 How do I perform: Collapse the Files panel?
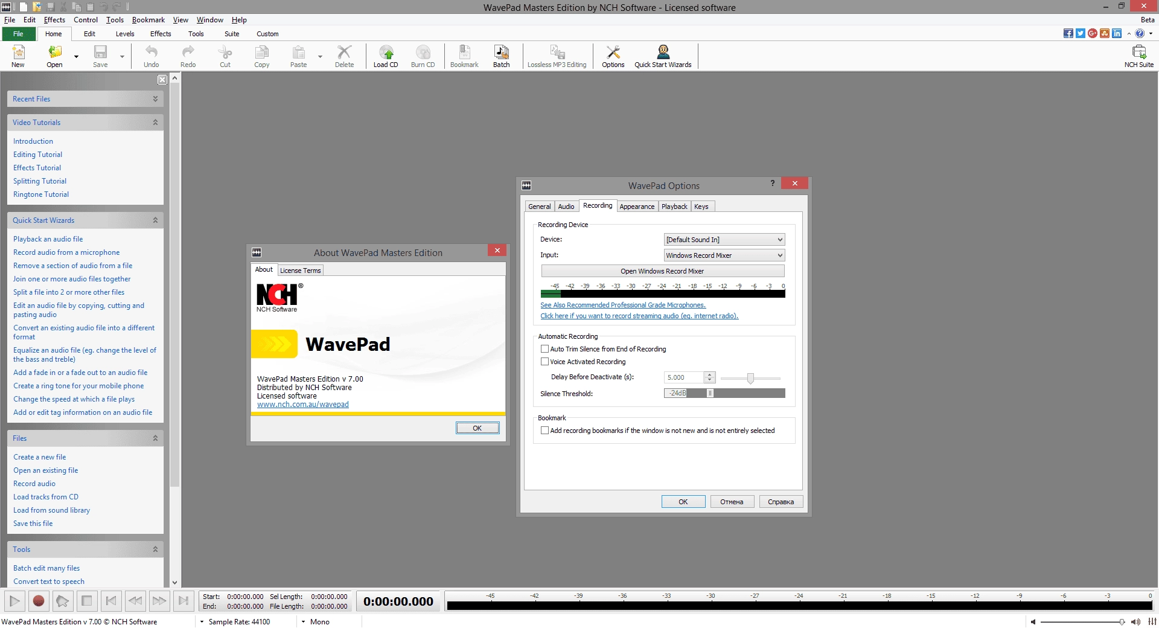pyautogui.click(x=155, y=438)
